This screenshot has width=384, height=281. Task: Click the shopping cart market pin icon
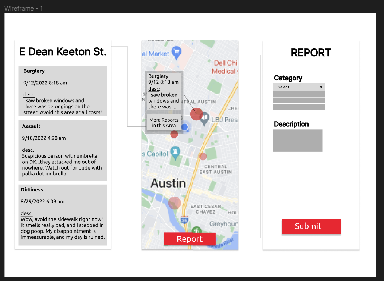click(176, 53)
